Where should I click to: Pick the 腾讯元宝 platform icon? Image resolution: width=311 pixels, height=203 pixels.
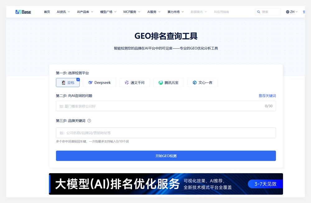[x=161, y=82]
